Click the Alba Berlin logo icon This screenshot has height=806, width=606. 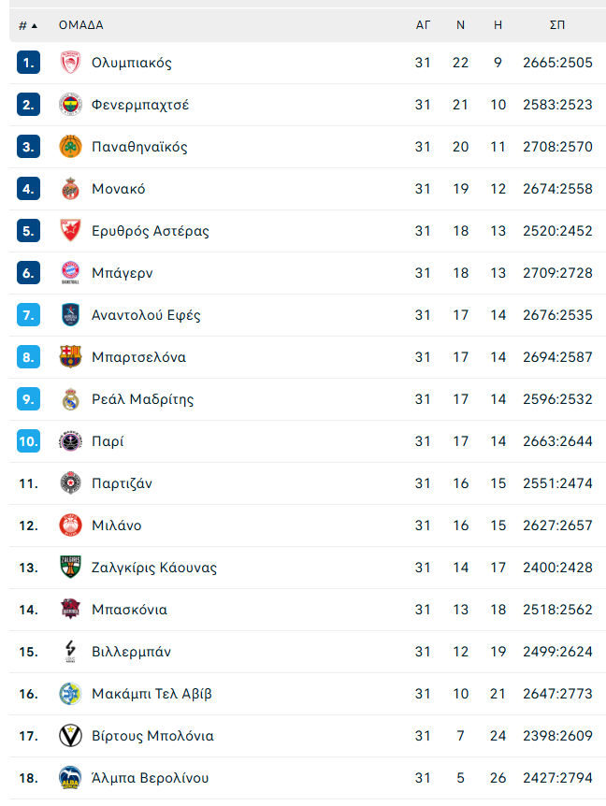point(70,778)
